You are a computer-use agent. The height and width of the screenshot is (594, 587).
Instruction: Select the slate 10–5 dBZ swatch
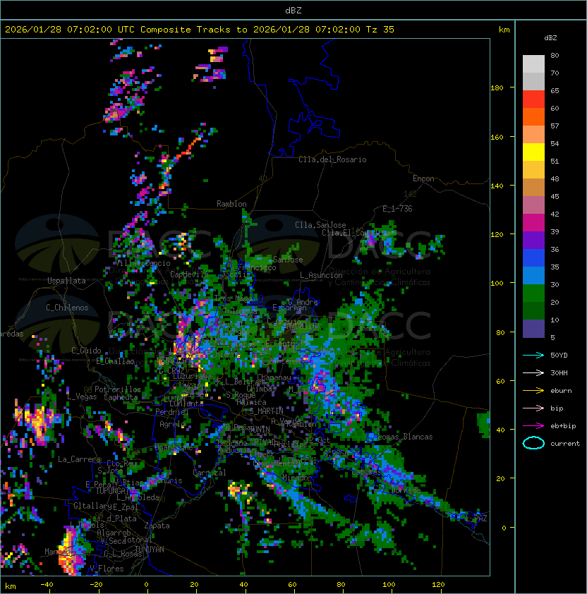click(533, 329)
